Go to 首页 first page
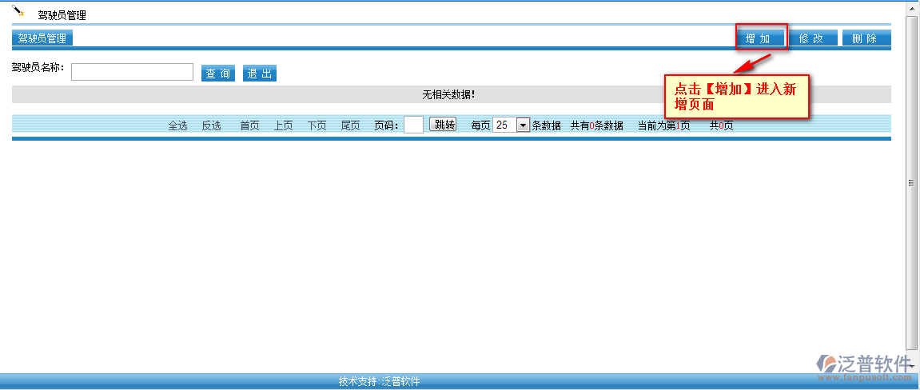Image resolution: width=920 pixels, height=390 pixels. click(250, 125)
